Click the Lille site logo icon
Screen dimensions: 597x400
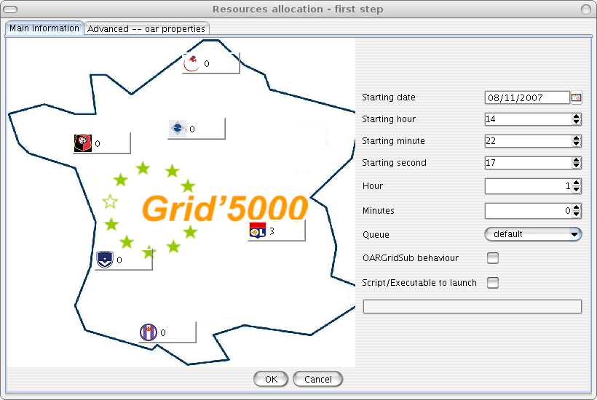(x=191, y=63)
